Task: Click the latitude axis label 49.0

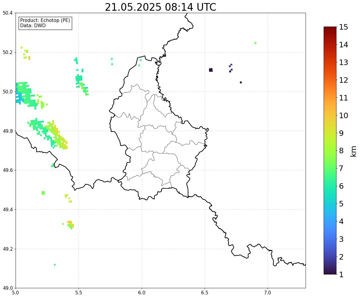Action: 8,288
